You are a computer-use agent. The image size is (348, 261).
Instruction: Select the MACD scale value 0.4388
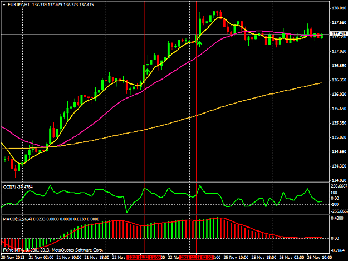click(x=337, y=218)
